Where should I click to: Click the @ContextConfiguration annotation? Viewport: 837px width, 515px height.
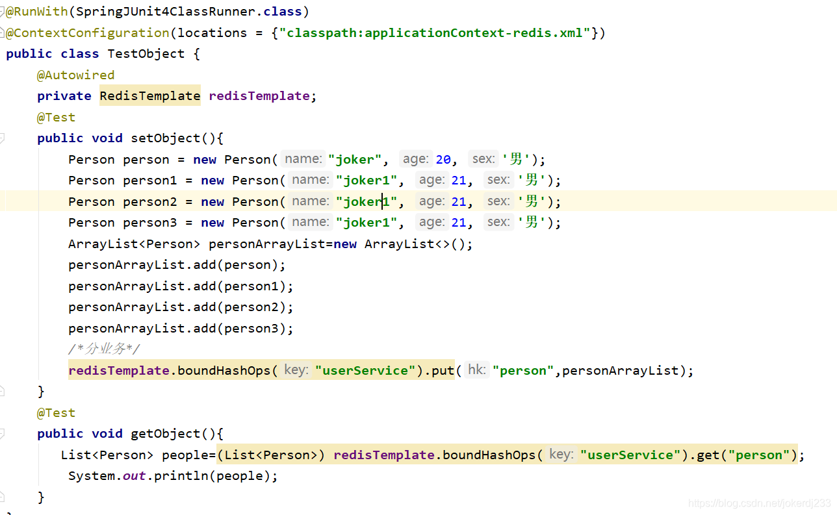click(88, 32)
